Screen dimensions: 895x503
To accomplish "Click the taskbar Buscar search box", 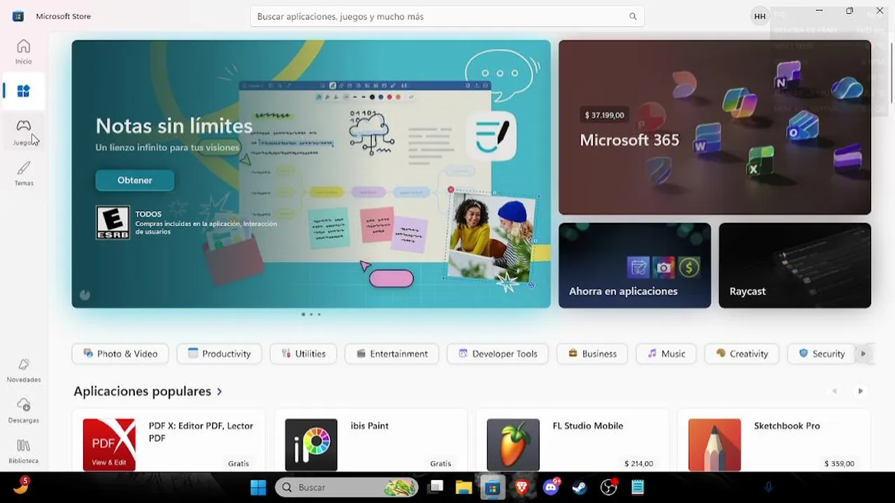I will point(347,487).
